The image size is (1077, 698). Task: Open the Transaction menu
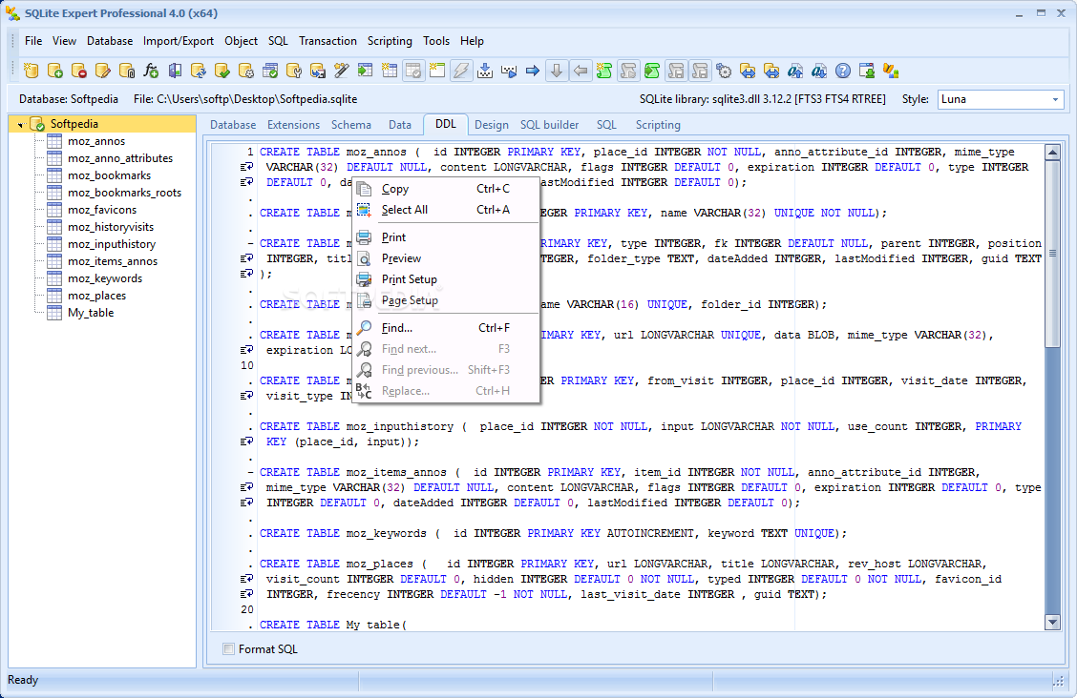click(x=327, y=41)
